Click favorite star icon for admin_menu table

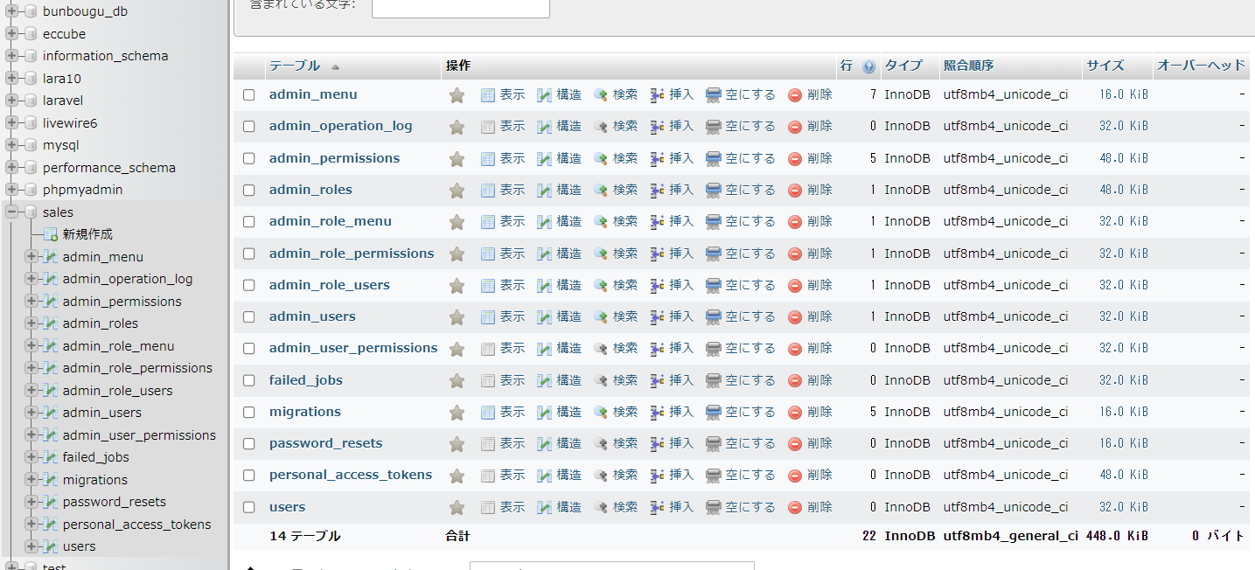coord(457,95)
